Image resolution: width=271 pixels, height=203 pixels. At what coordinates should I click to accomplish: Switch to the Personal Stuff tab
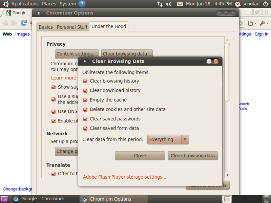point(72,27)
